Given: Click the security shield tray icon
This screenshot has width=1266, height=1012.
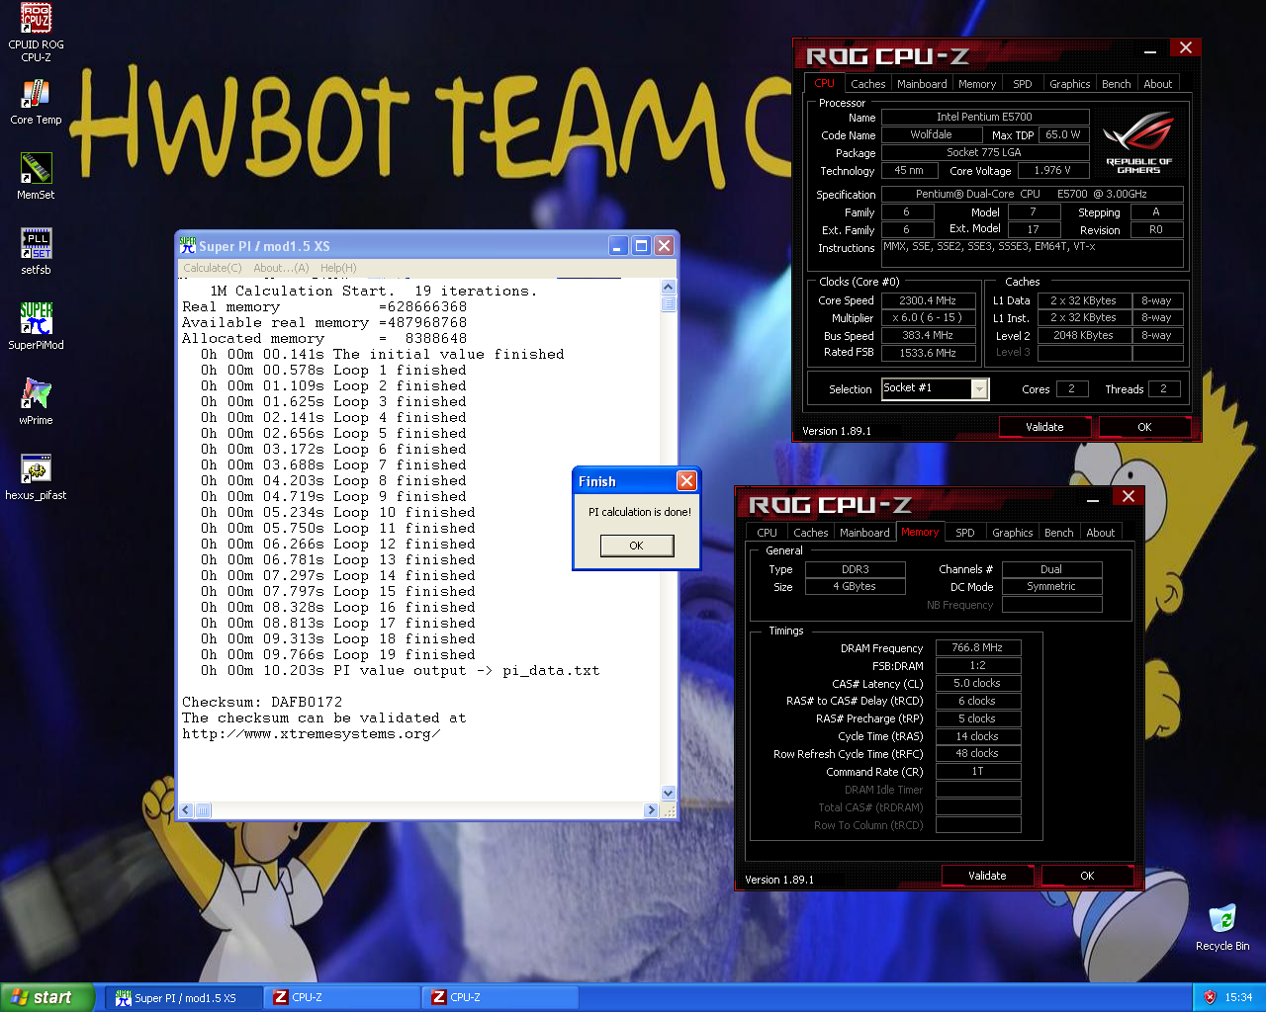Looking at the screenshot, I should tap(1210, 997).
